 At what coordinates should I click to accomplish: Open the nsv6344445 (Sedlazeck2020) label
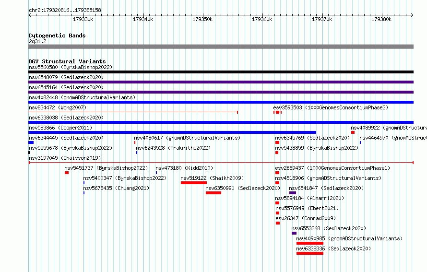click(66, 138)
